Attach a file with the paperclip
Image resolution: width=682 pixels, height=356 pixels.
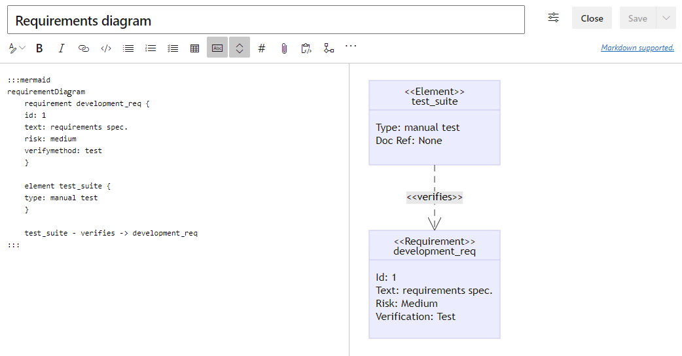pyautogui.click(x=284, y=48)
